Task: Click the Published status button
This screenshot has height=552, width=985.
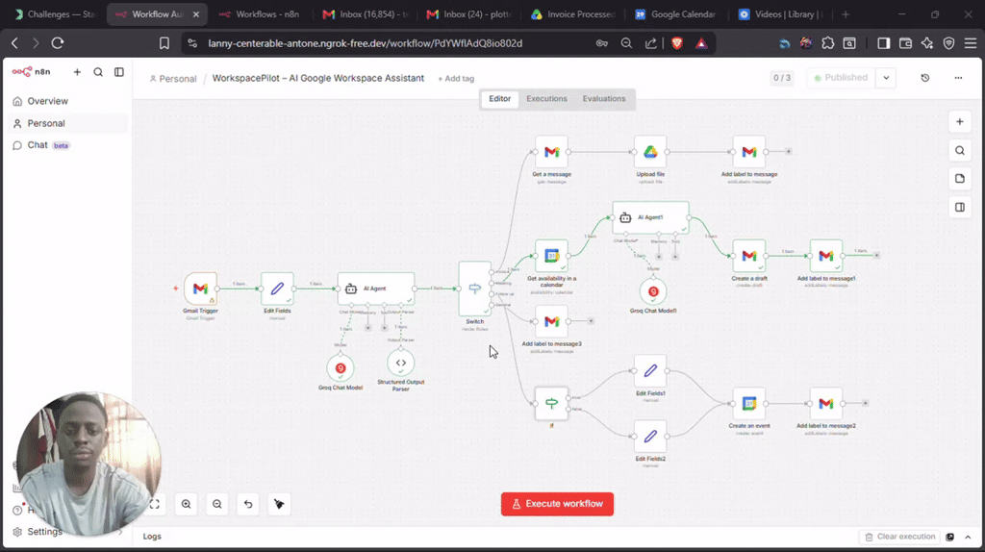Action: pyautogui.click(x=841, y=78)
